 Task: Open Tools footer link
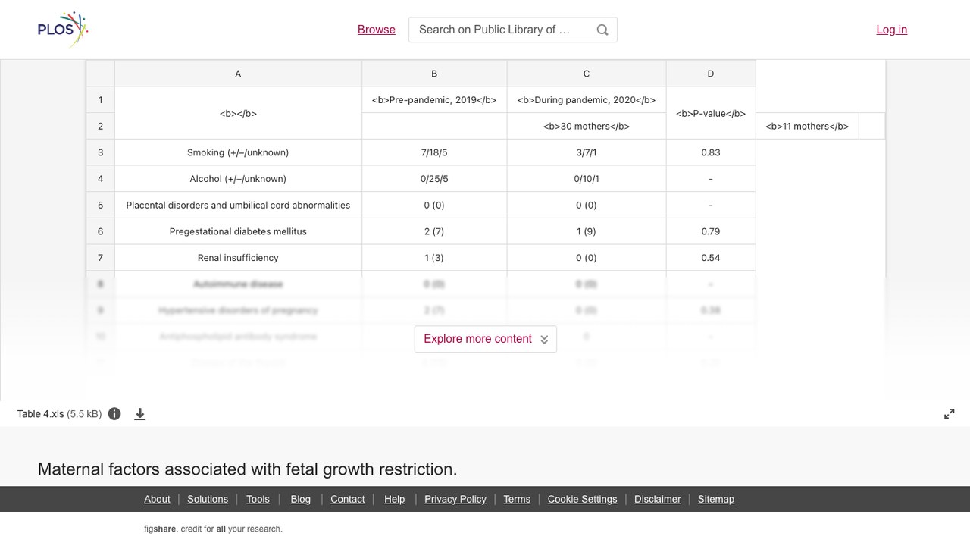pyautogui.click(x=258, y=499)
